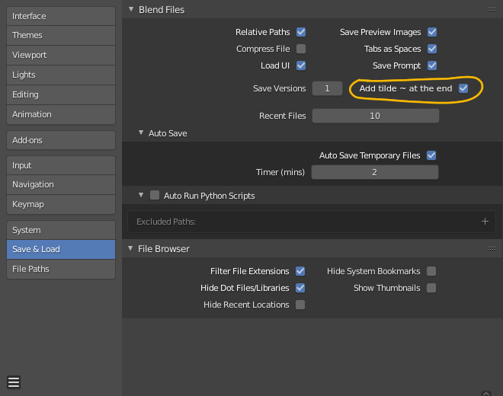
Task: Toggle Filter File Extensions checkbox
Action: tap(300, 271)
